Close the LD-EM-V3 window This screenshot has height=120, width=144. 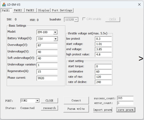tap(139, 4)
